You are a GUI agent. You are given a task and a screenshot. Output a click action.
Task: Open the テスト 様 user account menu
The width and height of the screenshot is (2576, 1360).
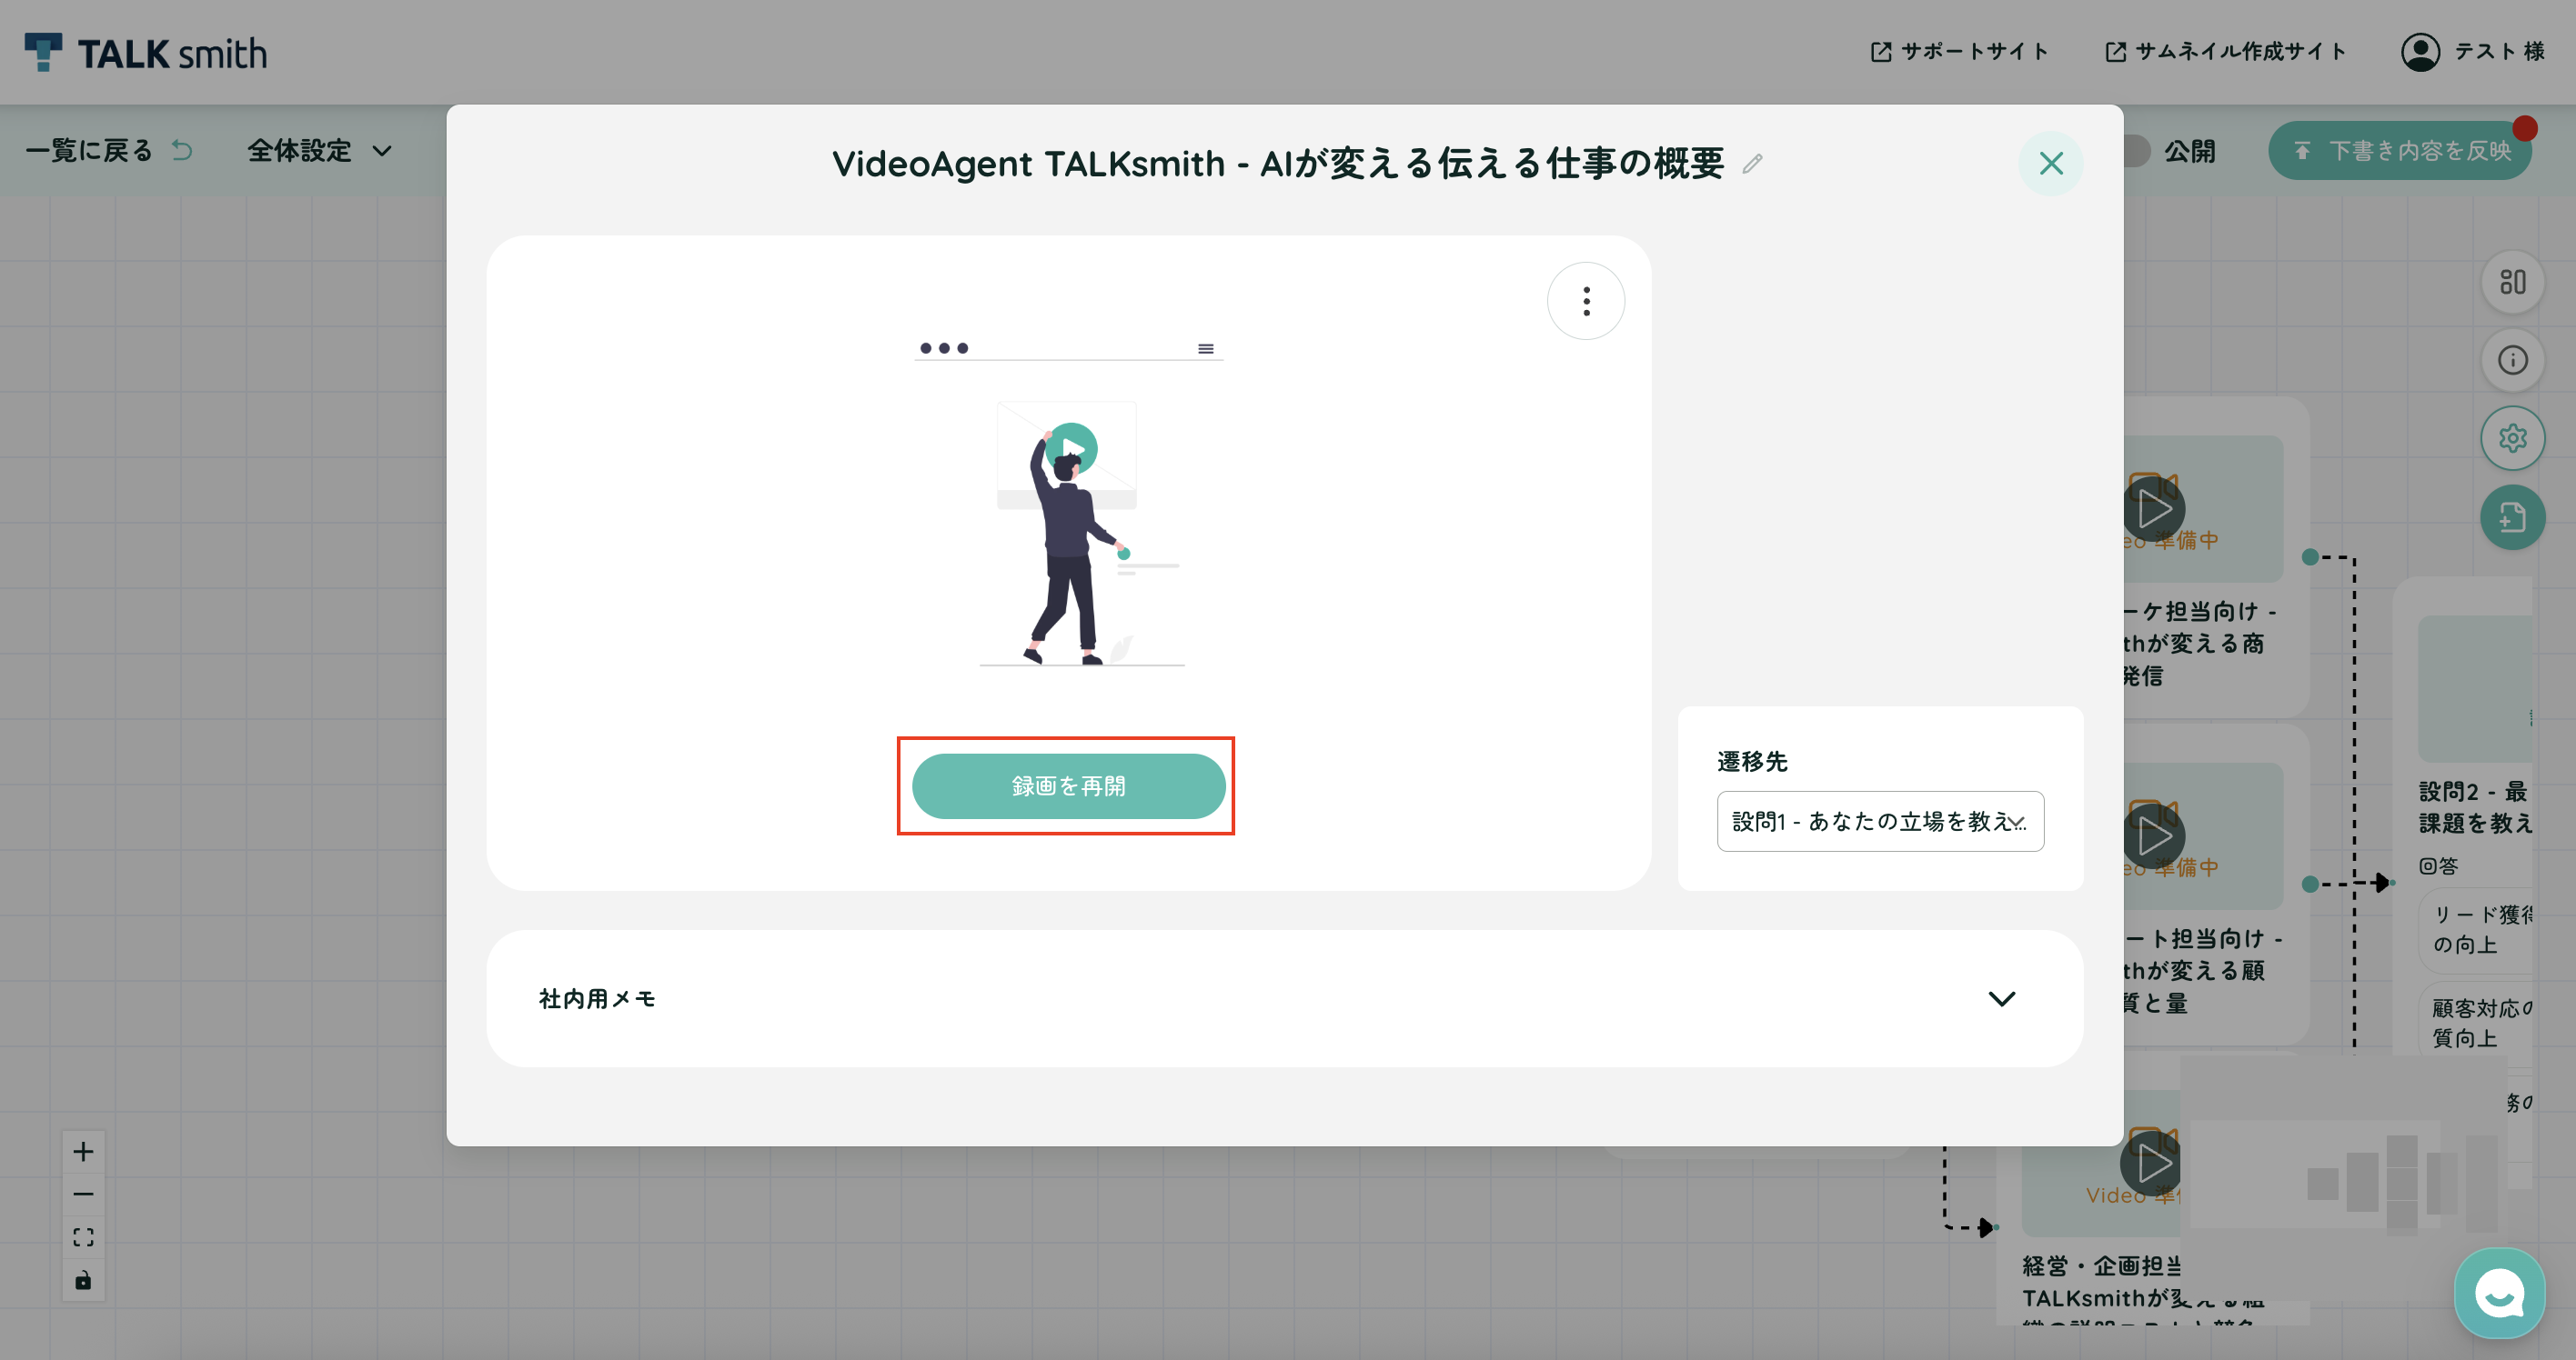pos(2472,51)
